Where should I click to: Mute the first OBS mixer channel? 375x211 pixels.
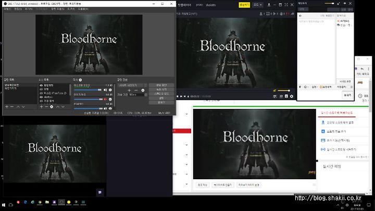point(105,90)
